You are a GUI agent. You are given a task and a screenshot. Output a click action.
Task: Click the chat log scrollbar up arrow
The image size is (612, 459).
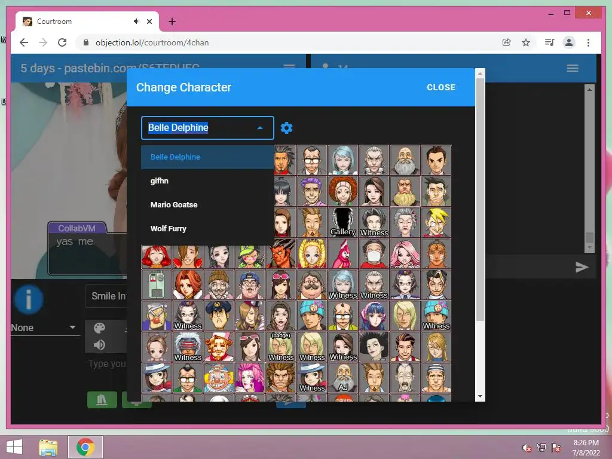tap(589, 90)
